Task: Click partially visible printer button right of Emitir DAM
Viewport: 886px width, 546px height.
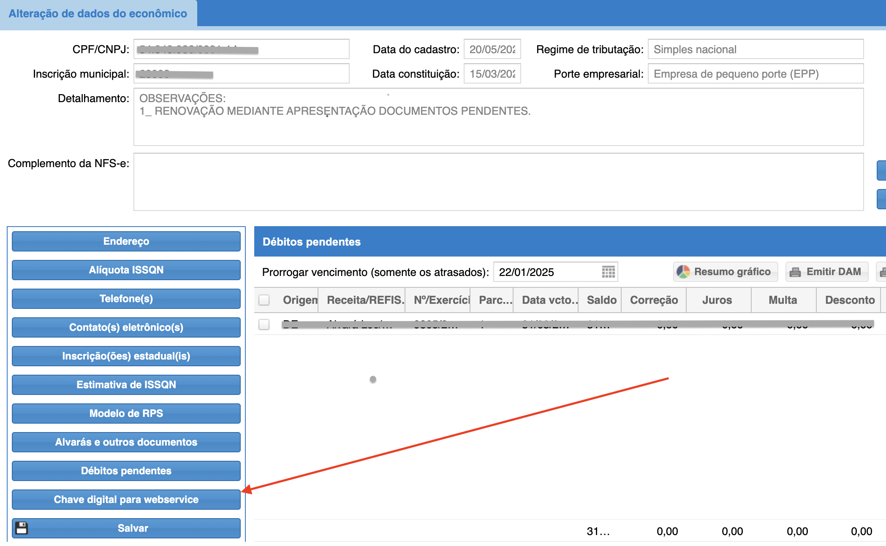Action: [x=882, y=272]
